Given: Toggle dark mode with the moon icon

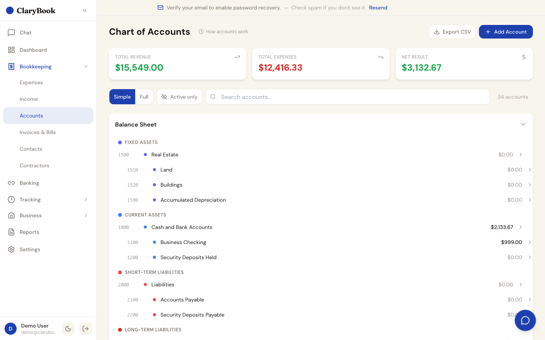Looking at the screenshot, I should (68, 329).
